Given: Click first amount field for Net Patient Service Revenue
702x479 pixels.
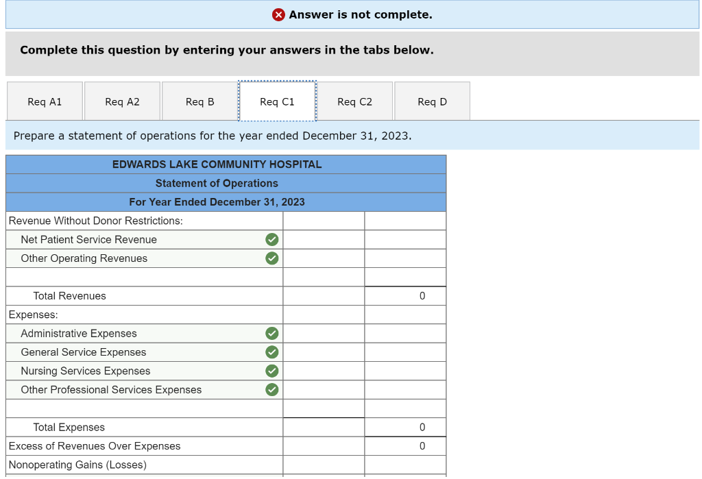Looking at the screenshot, I should pos(324,240).
